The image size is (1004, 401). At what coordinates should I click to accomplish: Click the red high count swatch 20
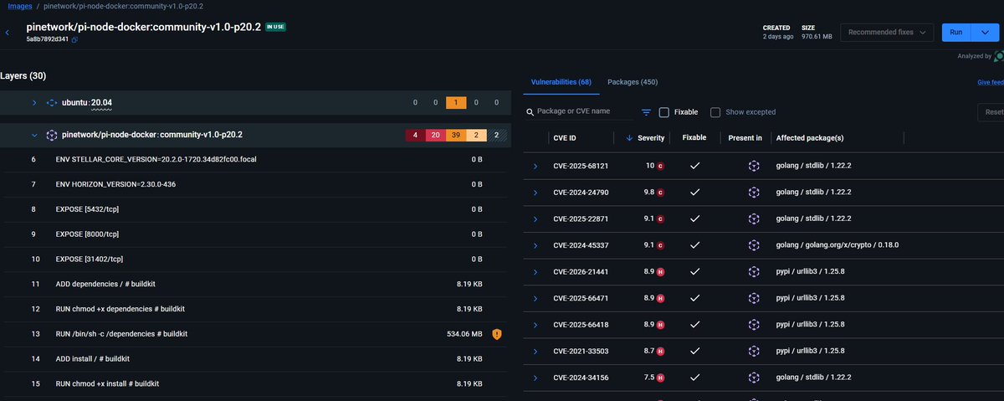[435, 135]
